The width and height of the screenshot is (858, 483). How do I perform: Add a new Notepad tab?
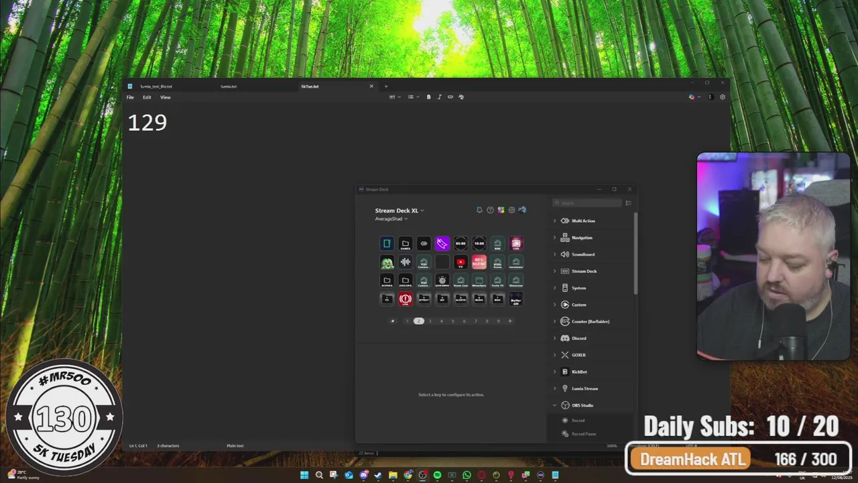pos(386,87)
